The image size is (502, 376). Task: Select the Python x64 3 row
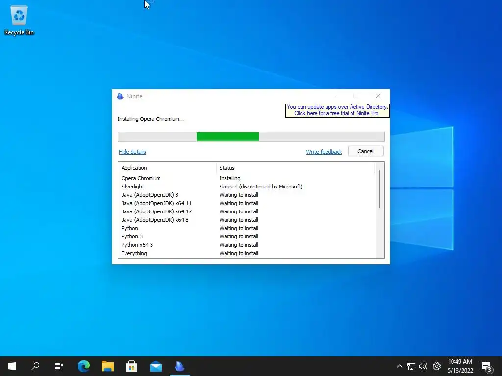[x=247, y=245]
